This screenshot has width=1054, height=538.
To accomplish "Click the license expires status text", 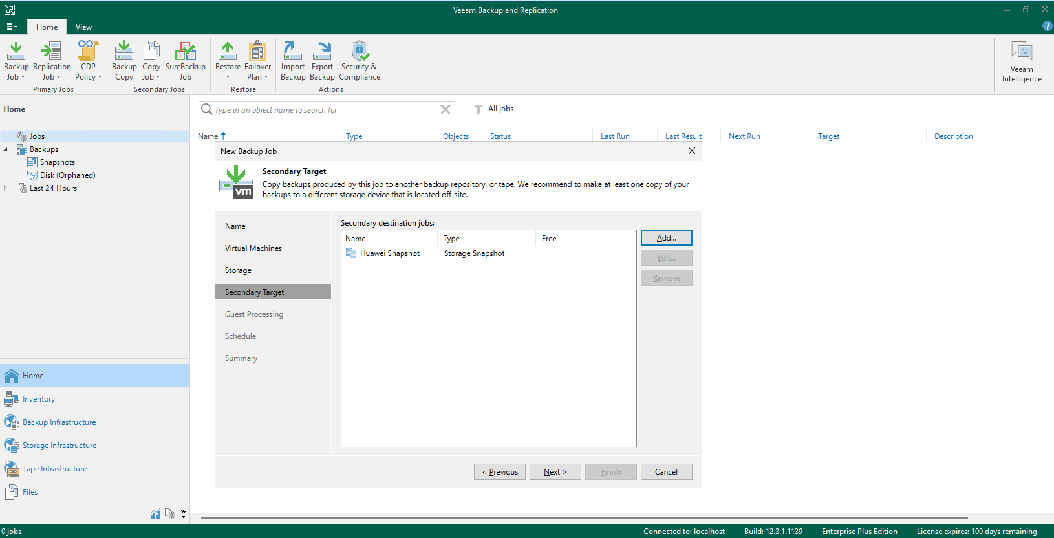I will click(976, 532).
